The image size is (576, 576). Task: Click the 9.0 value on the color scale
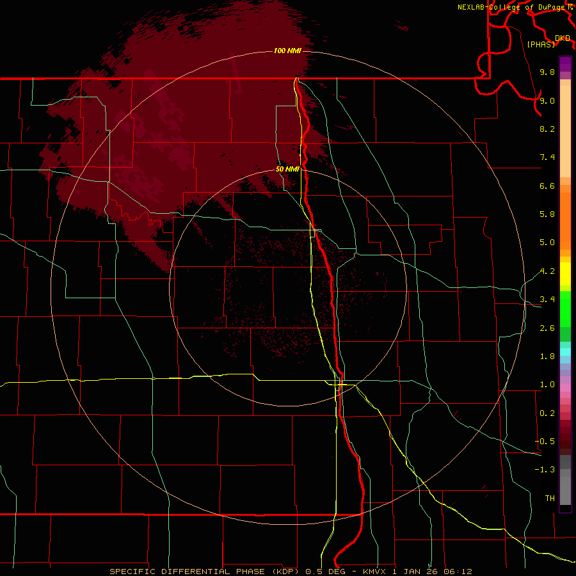tap(547, 101)
